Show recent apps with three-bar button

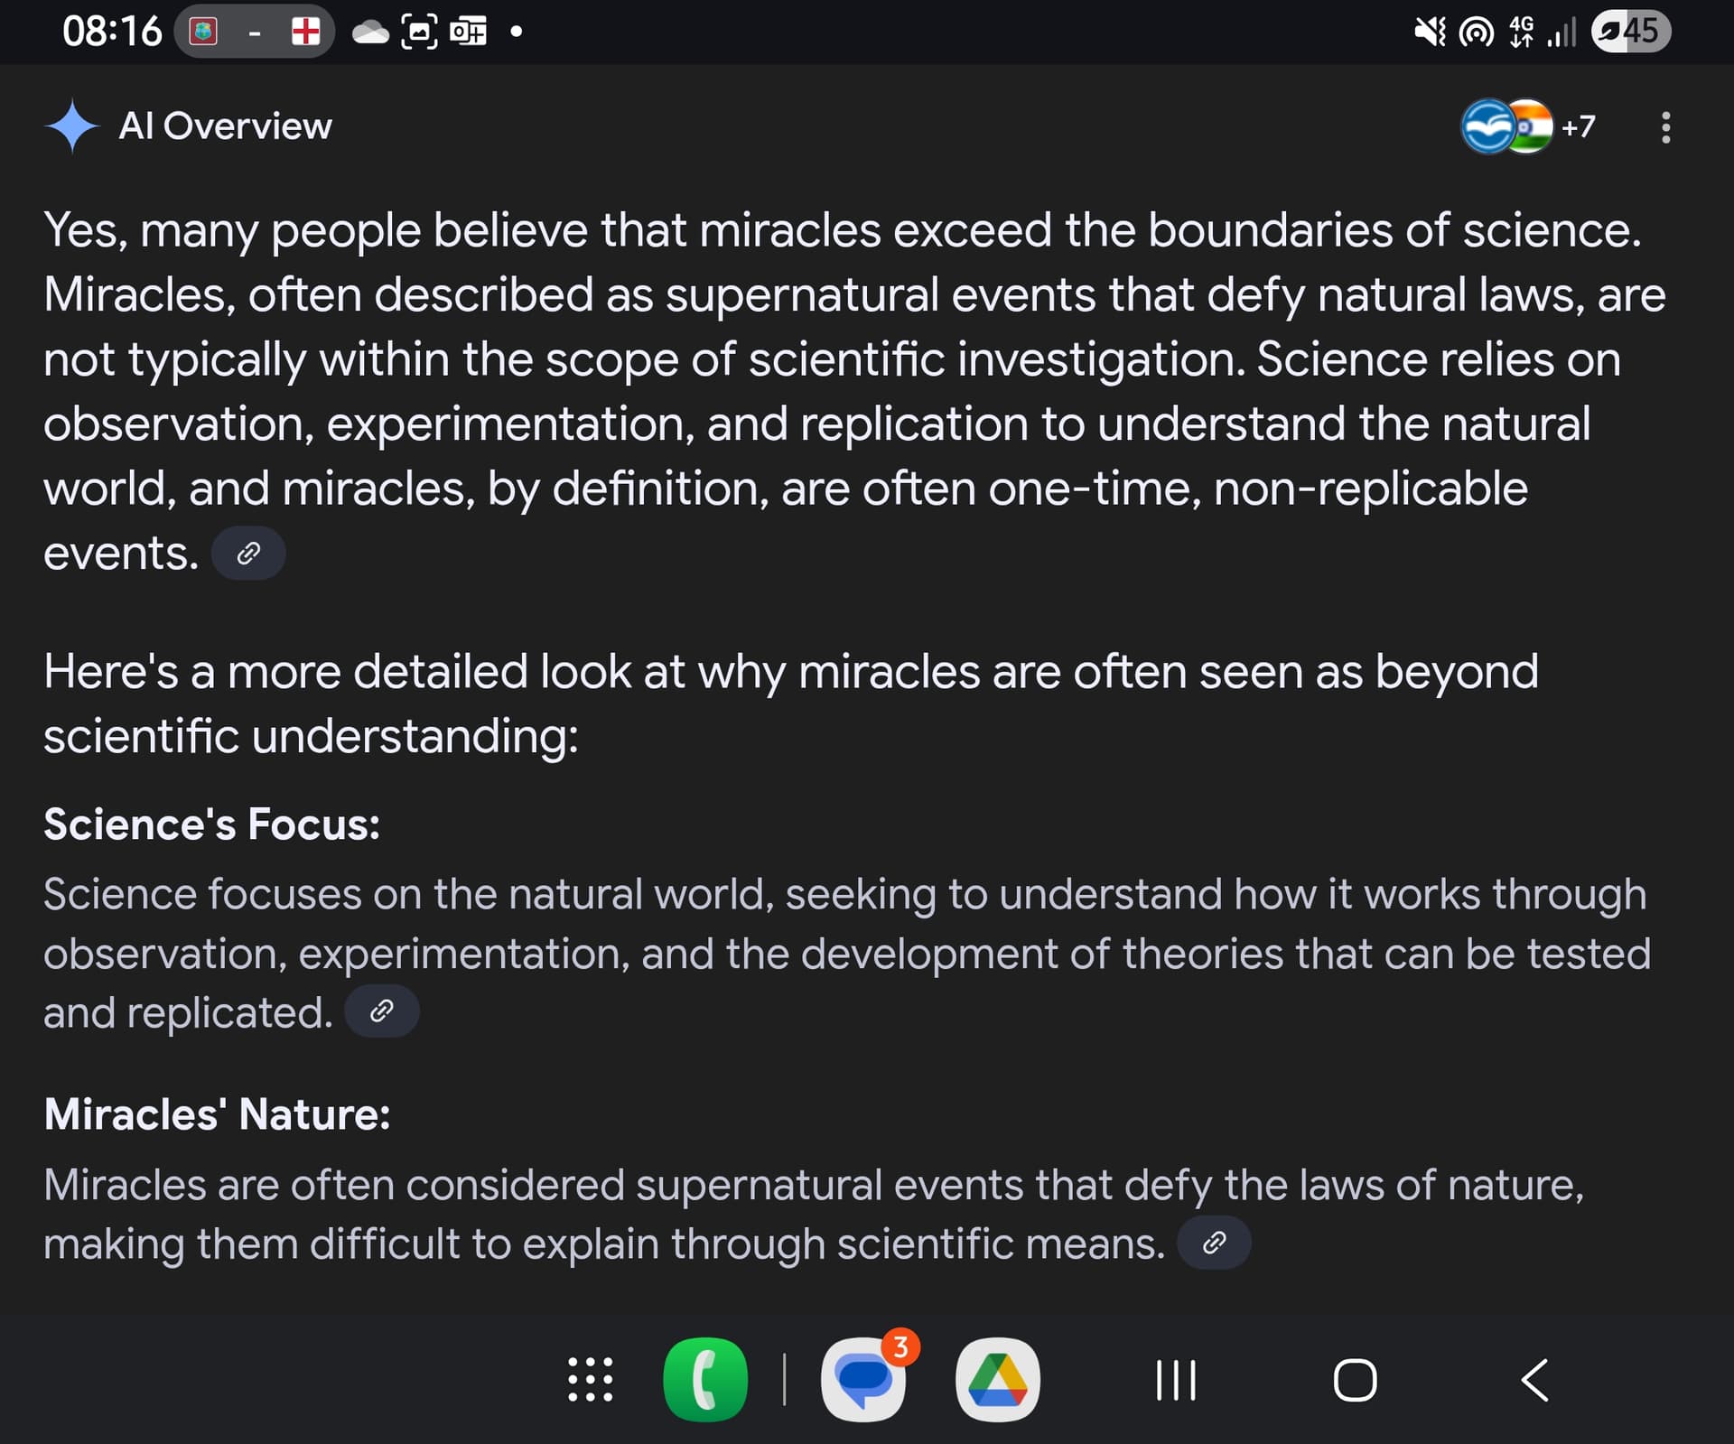click(1176, 1381)
